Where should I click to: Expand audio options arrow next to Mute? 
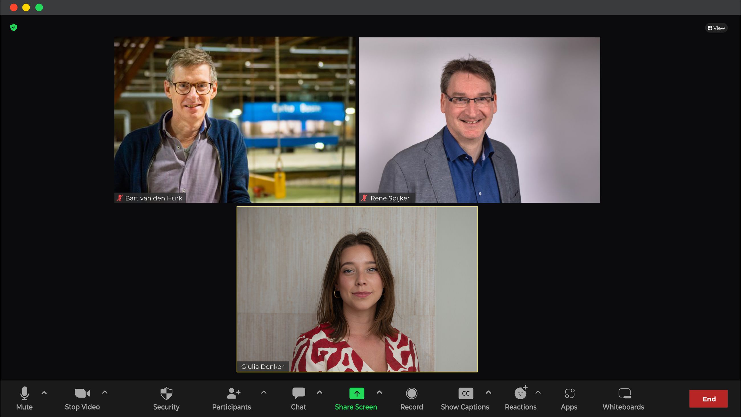coord(44,392)
